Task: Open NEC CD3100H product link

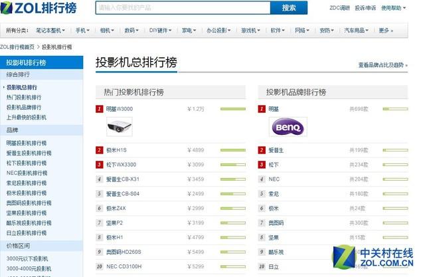Action: click(124, 266)
